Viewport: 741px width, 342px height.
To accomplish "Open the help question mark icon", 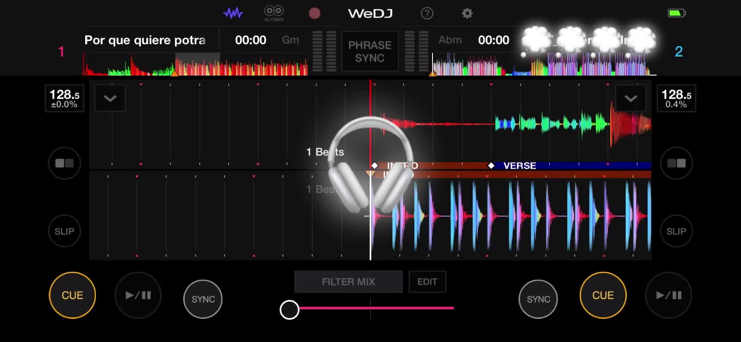I will click(427, 13).
